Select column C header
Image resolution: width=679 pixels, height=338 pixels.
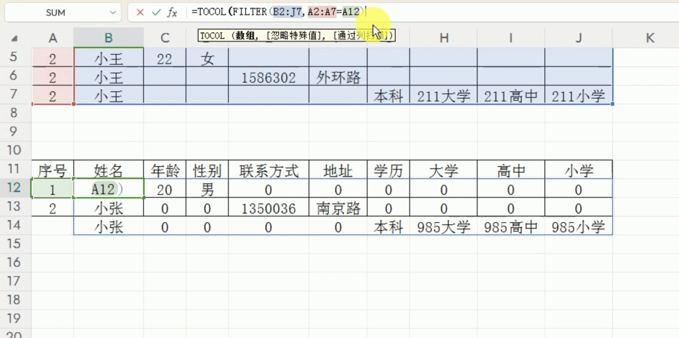tap(164, 38)
